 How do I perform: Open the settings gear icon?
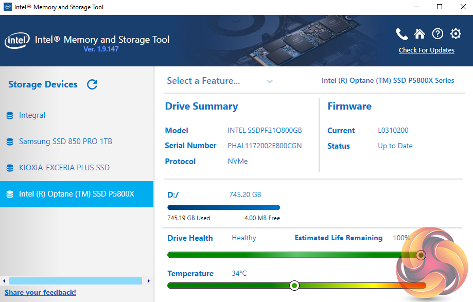click(456, 34)
